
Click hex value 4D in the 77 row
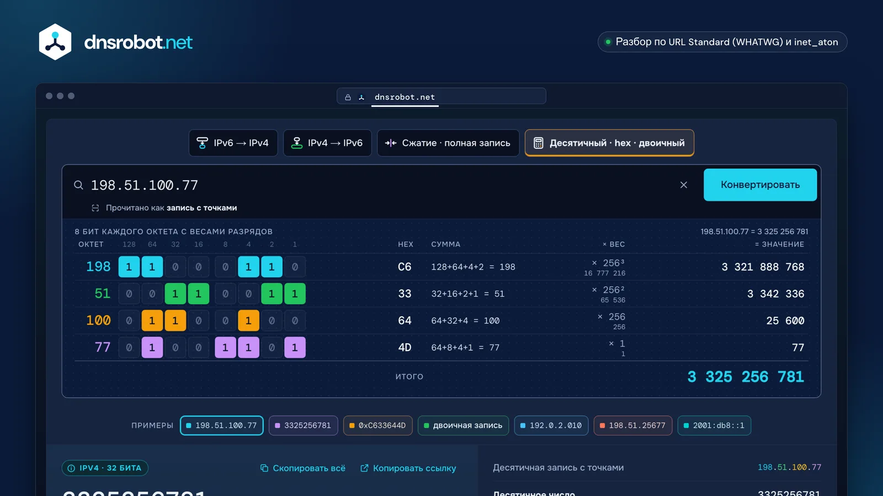click(x=405, y=348)
